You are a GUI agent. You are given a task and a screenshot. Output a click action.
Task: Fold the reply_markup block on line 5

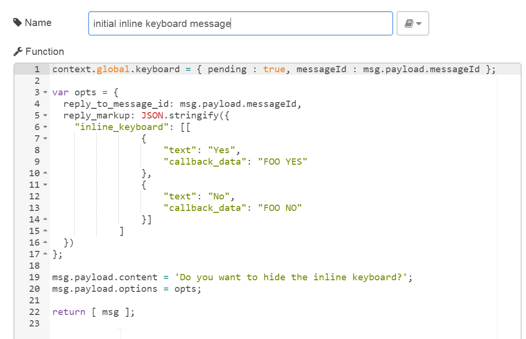(x=45, y=116)
